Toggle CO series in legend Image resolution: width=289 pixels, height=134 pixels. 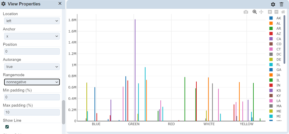[x=275, y=44]
